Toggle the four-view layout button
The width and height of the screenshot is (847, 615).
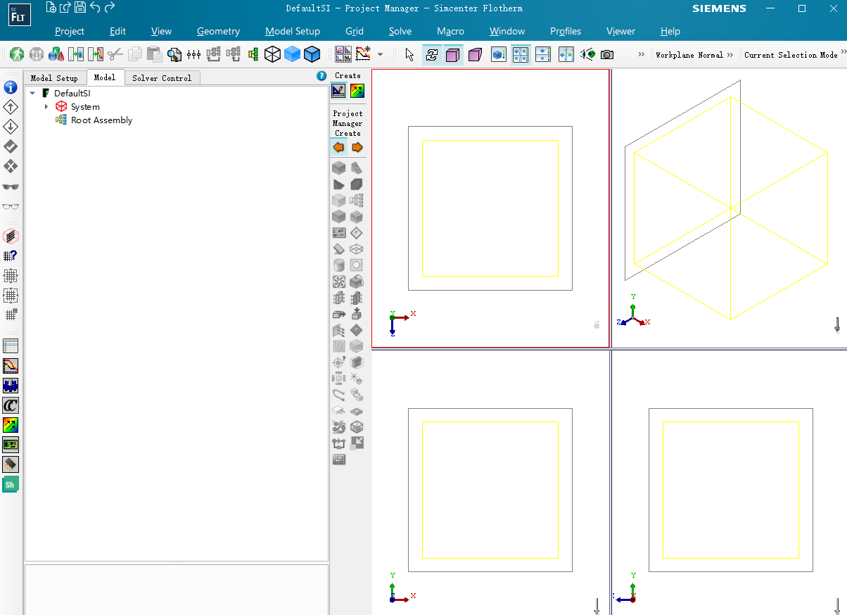pyautogui.click(x=521, y=54)
